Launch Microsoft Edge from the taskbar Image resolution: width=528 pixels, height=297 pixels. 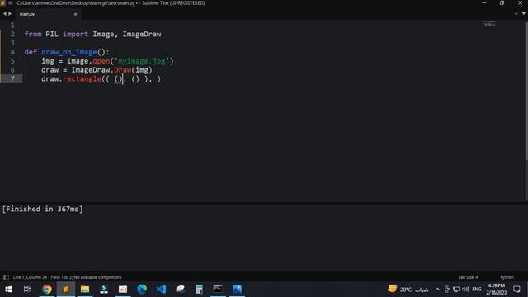(142, 289)
